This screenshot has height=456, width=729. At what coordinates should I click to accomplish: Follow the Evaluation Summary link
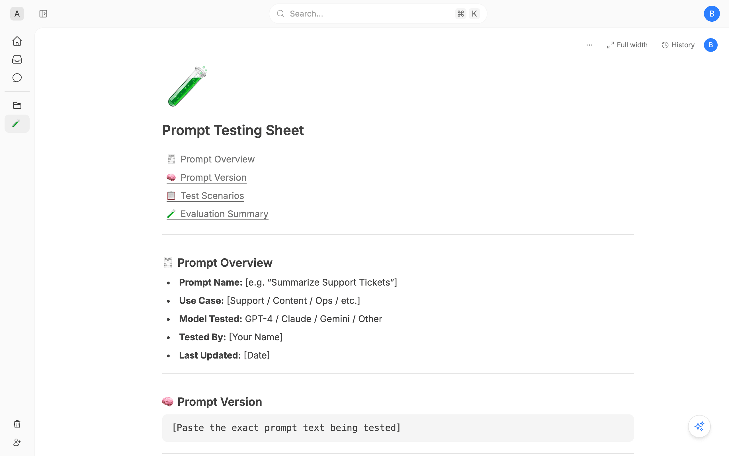pyautogui.click(x=218, y=214)
